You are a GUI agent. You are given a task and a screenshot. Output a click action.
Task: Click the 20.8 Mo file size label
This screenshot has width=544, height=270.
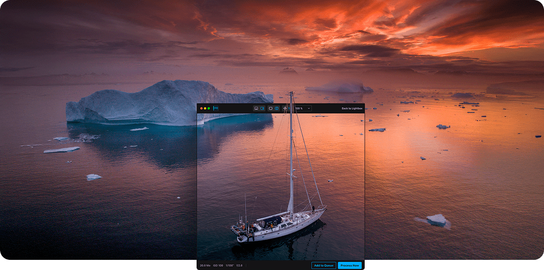coord(205,265)
